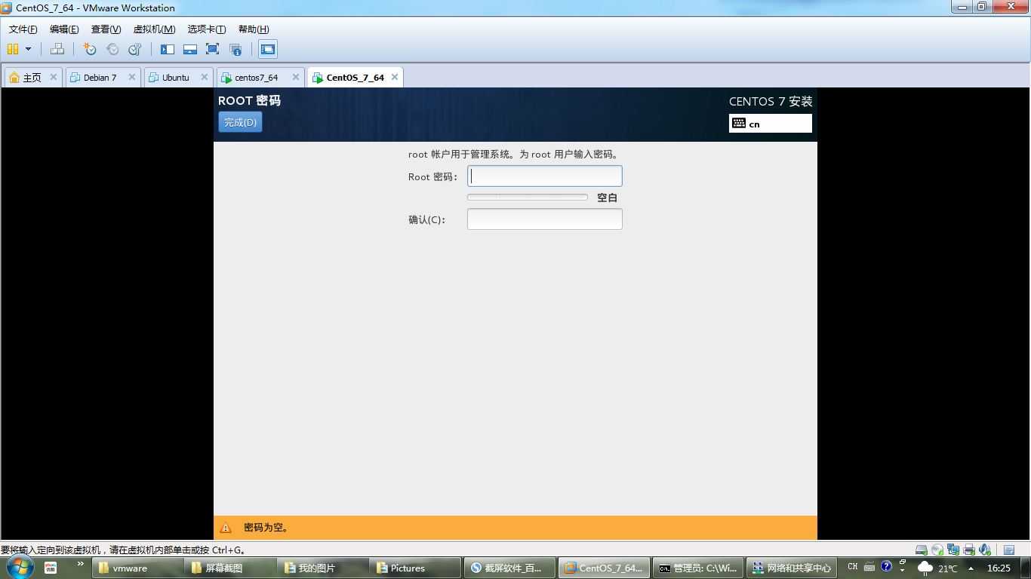Open the 编辑(E) menu
The image size is (1031, 579).
(x=64, y=29)
